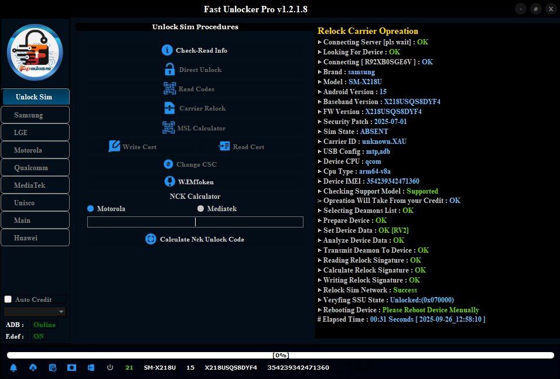Screen dimensions: 560x379
Task: Click the screenshot camera icon at bottom
Action: 71,367
